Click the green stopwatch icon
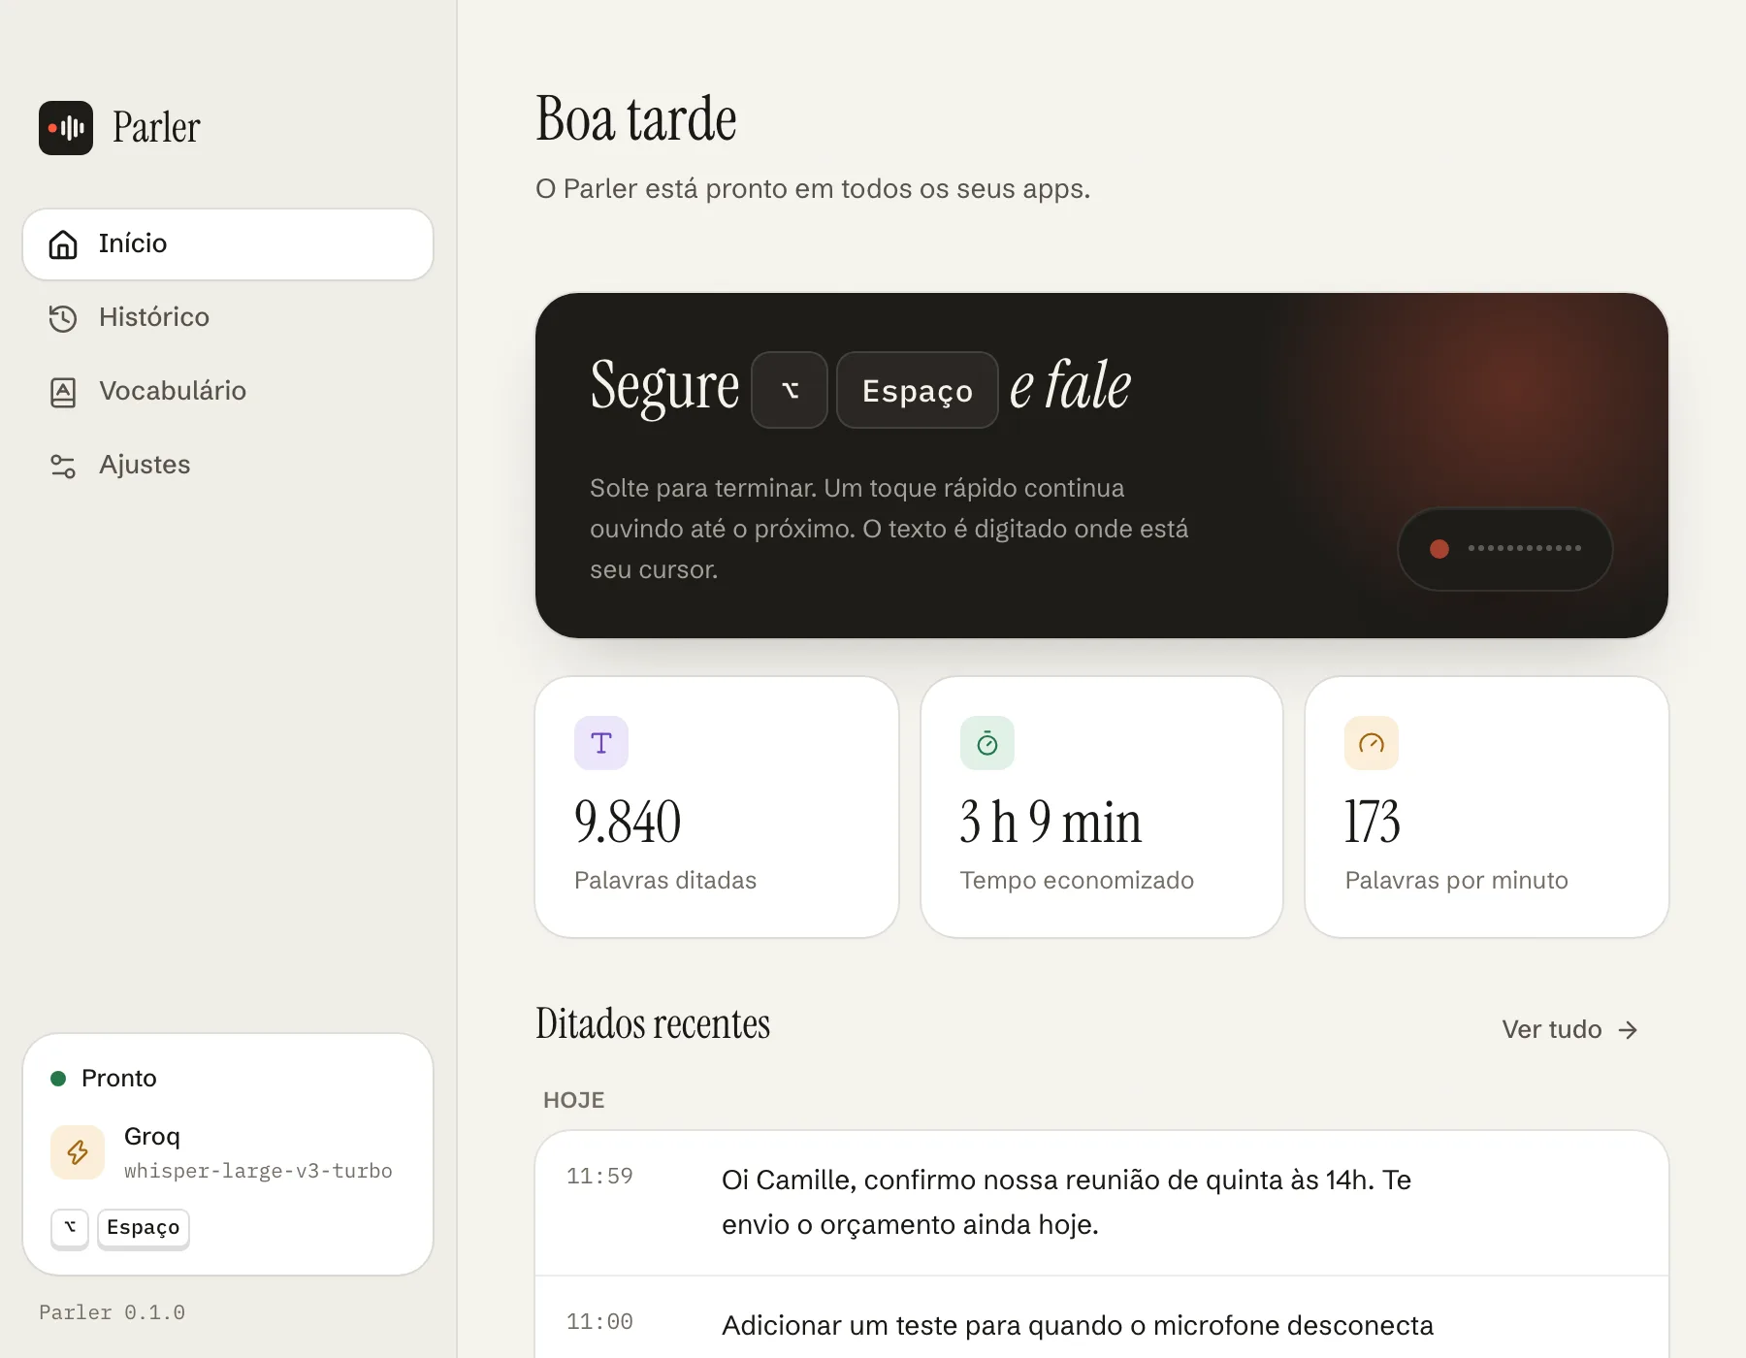The width and height of the screenshot is (1746, 1358). point(987,743)
